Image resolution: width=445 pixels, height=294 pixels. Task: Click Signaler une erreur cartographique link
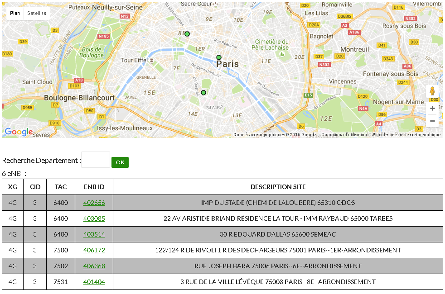pos(406,135)
